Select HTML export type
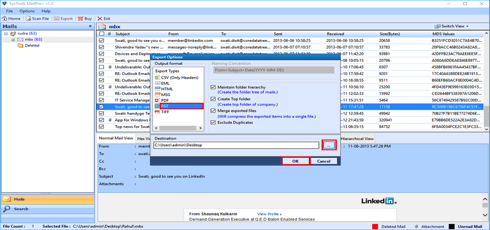This screenshot has width=490, height=230. pos(164,89)
